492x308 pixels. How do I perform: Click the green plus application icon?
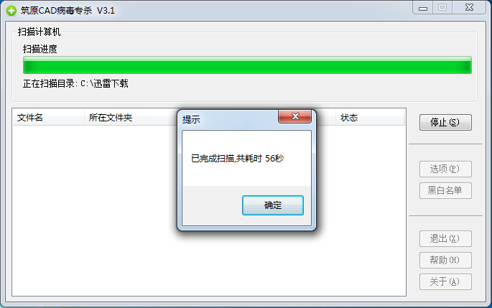(11, 11)
